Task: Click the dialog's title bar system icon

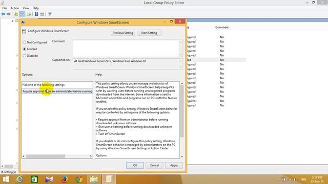Action: tap(23, 22)
